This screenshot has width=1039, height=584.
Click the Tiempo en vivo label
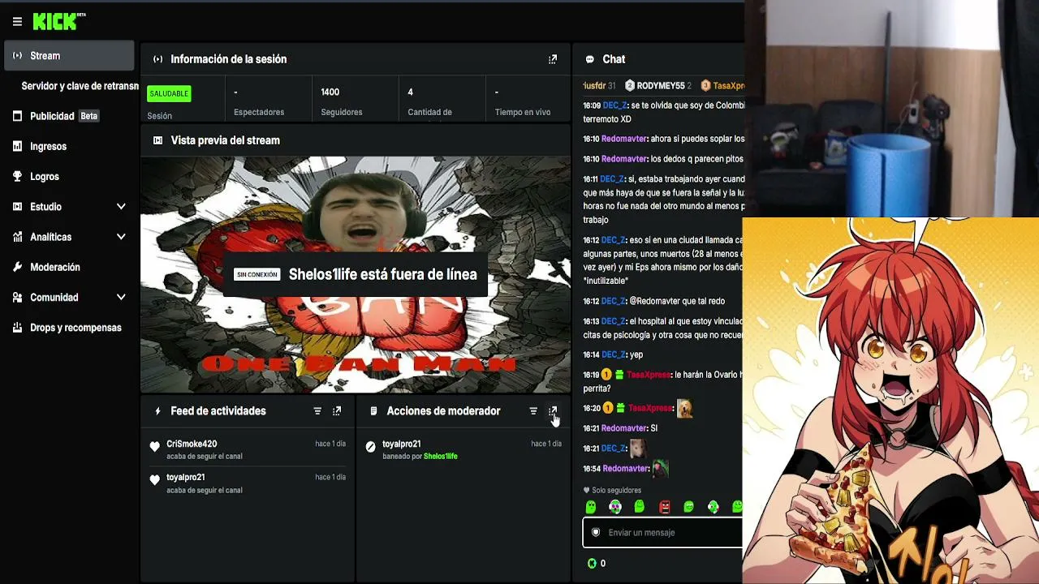coord(523,113)
